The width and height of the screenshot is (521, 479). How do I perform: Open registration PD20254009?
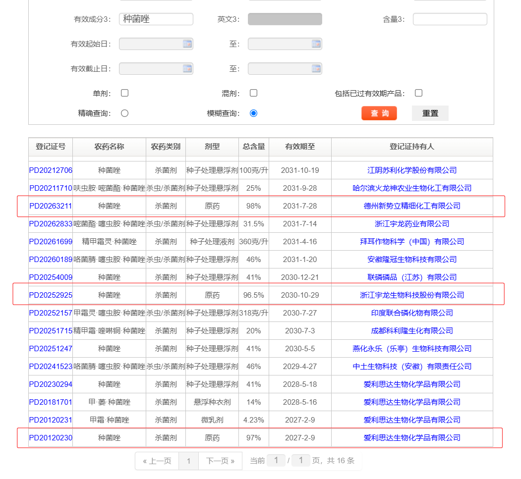(x=51, y=277)
